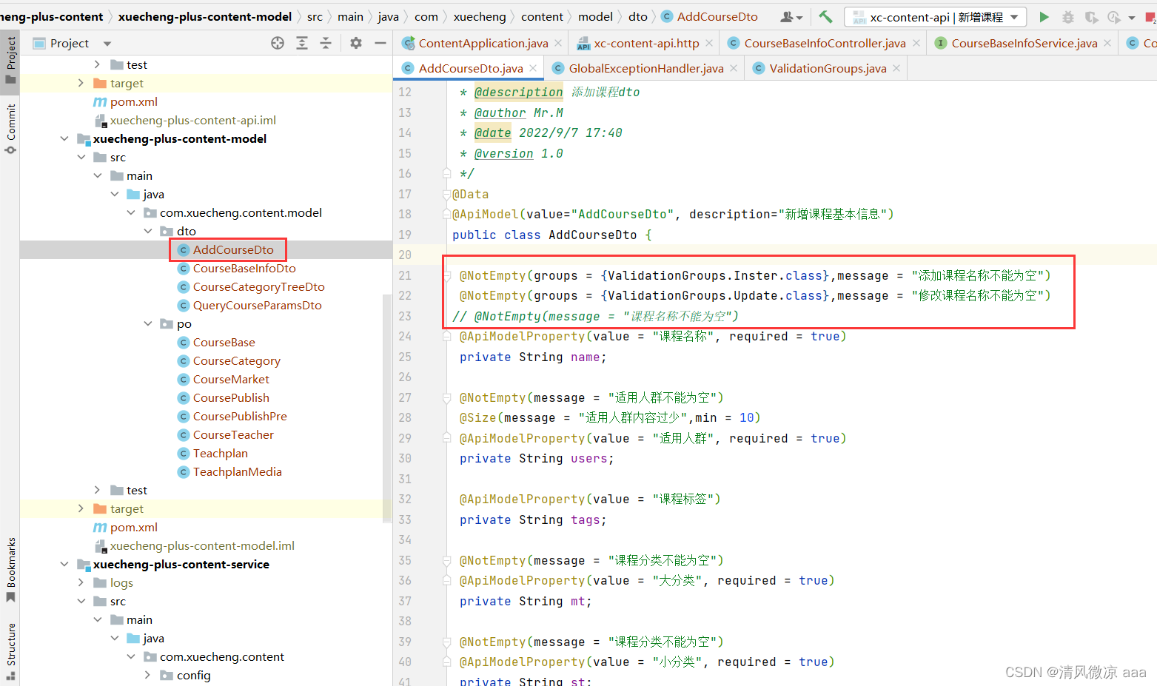Close the AddCourseDto.java tab
This screenshot has width=1157, height=686.
(533, 68)
